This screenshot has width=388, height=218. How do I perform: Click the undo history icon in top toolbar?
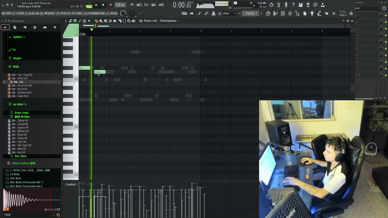(x=271, y=5)
